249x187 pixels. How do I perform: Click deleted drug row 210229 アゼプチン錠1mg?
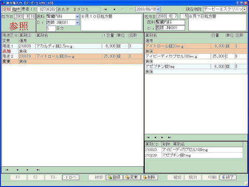(193, 155)
